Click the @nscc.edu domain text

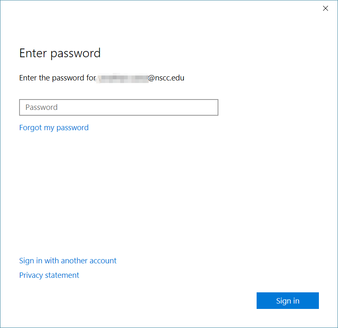pos(166,78)
